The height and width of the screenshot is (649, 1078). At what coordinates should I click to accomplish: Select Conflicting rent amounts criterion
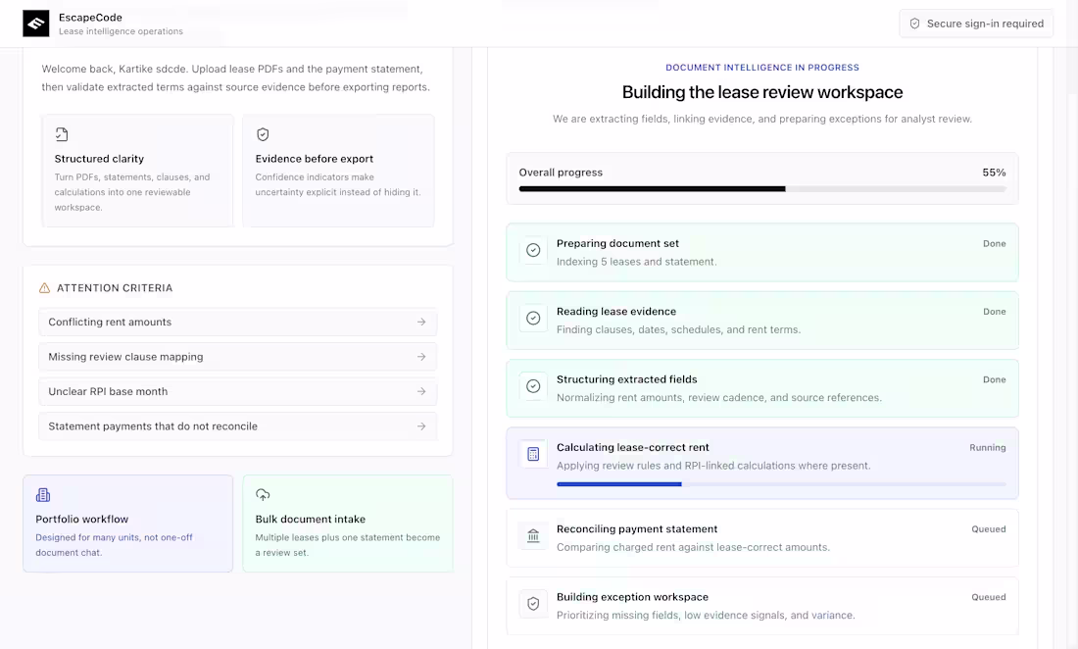click(x=238, y=322)
